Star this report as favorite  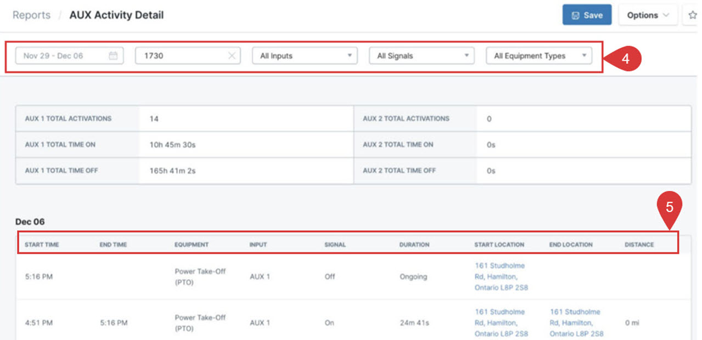[692, 15]
